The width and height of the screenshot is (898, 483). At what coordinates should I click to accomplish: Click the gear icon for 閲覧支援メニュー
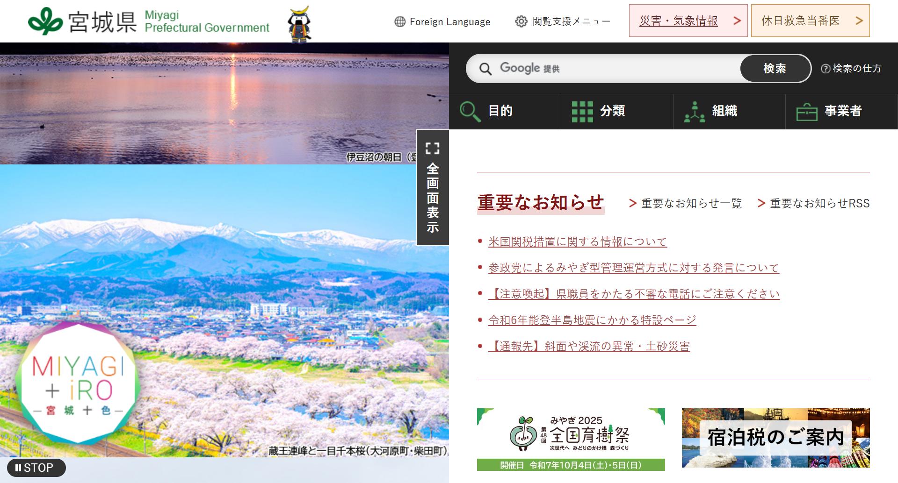pyautogui.click(x=521, y=21)
